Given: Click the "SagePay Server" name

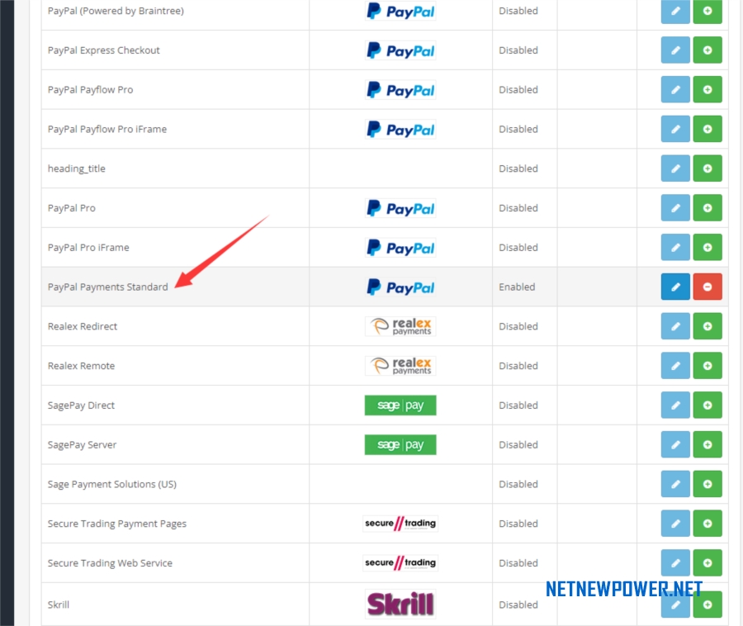Looking at the screenshot, I should click(x=82, y=444).
